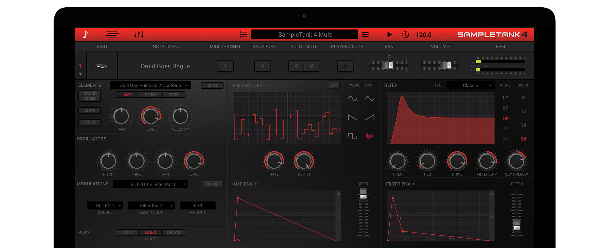Select the sine LFO waveform
Screen dimensions: 605x248
352,99
